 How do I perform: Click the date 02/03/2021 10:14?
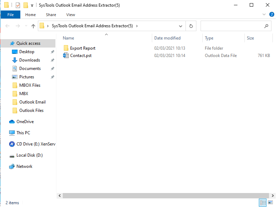coord(170,56)
